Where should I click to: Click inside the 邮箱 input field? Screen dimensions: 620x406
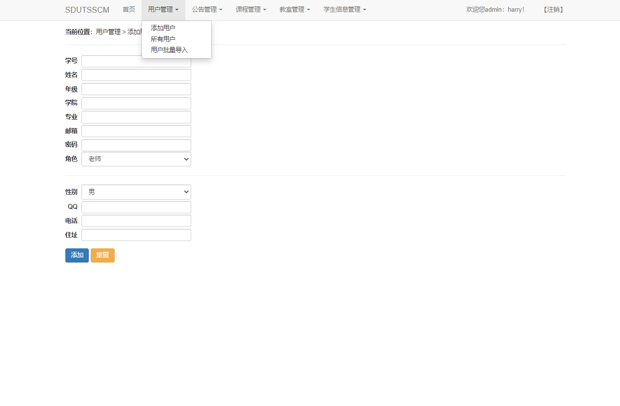[x=136, y=131]
